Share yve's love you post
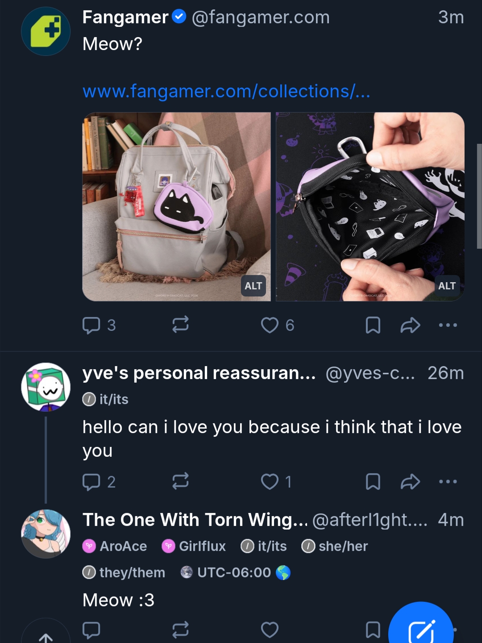The width and height of the screenshot is (482, 643). 410,482
